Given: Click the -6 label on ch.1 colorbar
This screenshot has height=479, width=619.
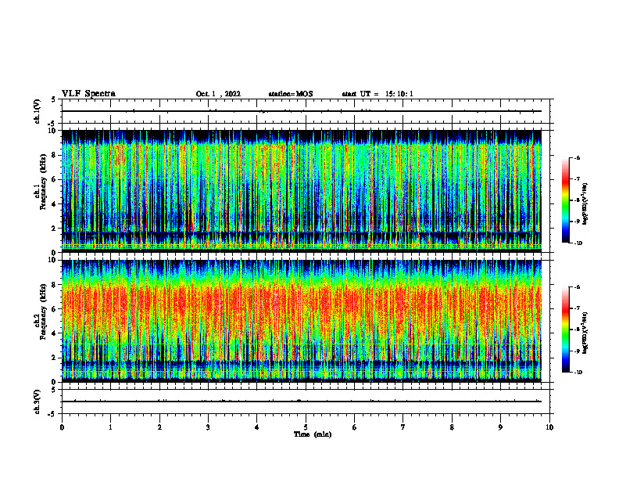Looking at the screenshot, I should pyautogui.click(x=577, y=157).
